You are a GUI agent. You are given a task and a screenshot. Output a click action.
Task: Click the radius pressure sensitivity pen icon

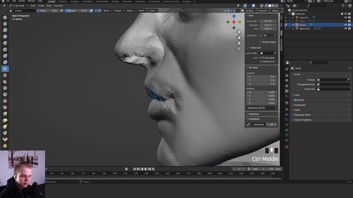point(62,10)
